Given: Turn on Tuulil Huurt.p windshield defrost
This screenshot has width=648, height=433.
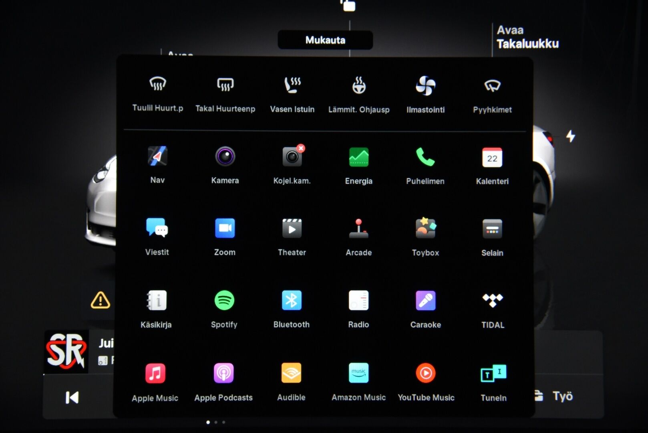Looking at the screenshot, I should pyautogui.click(x=157, y=95).
